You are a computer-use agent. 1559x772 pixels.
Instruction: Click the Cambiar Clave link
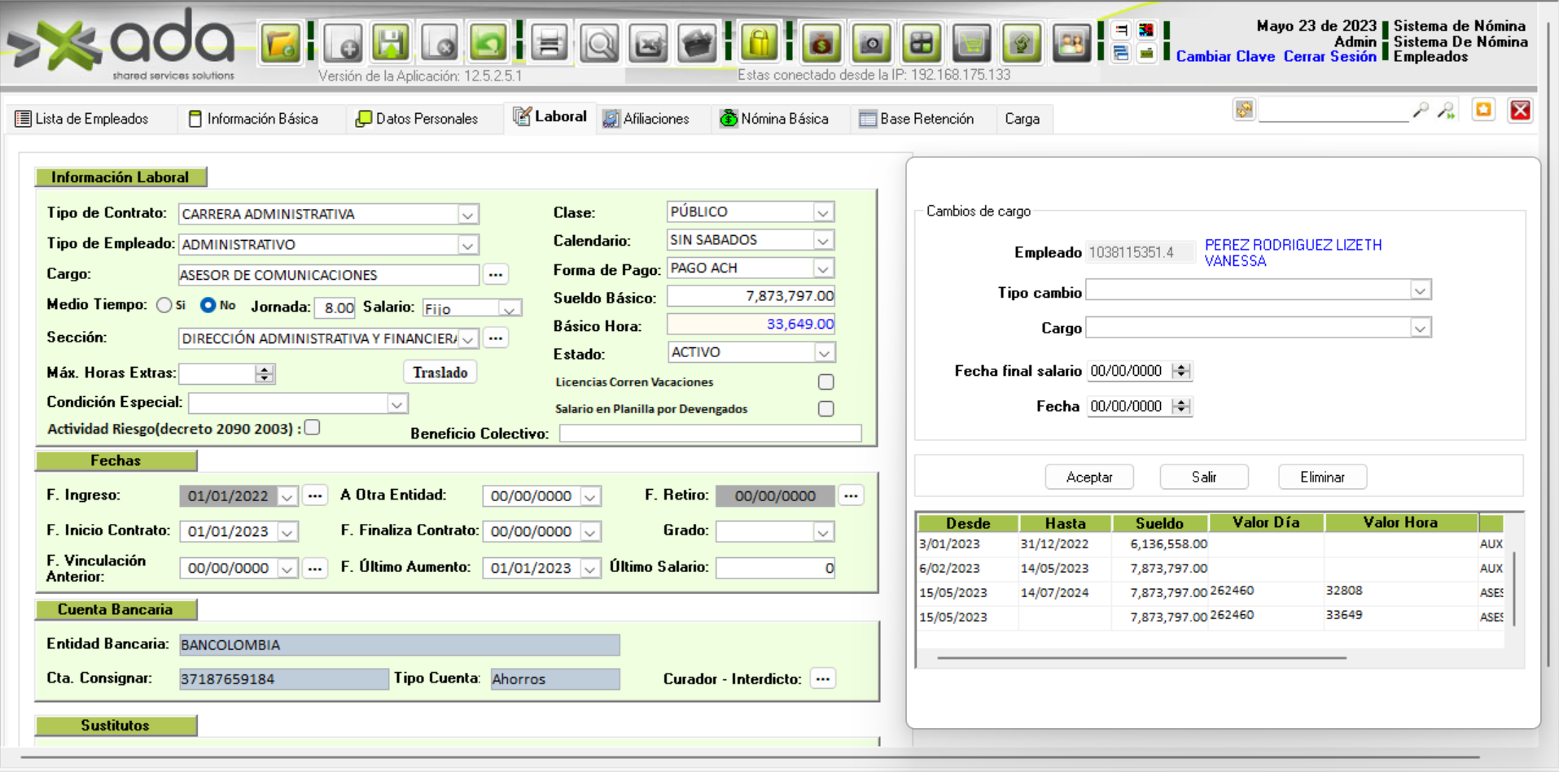coord(1225,57)
